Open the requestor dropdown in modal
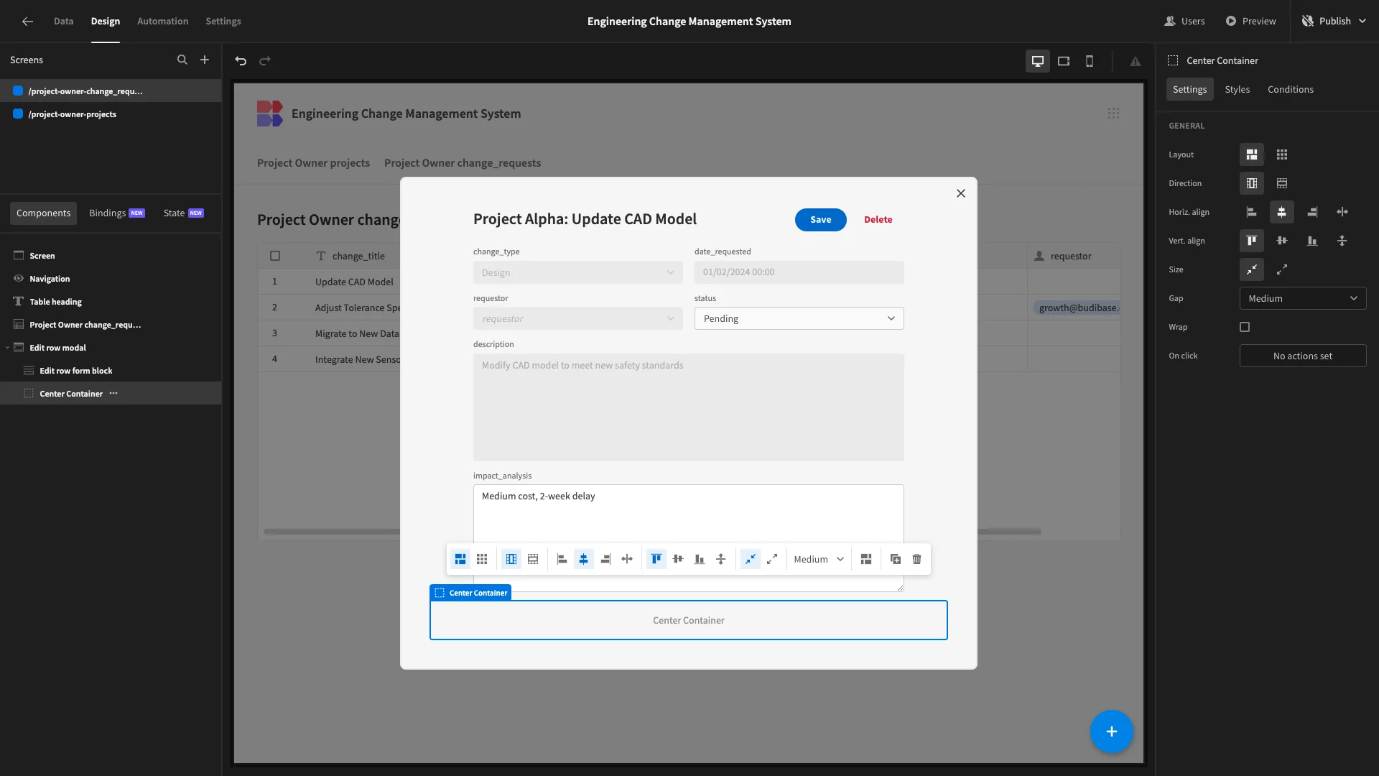 pos(577,318)
